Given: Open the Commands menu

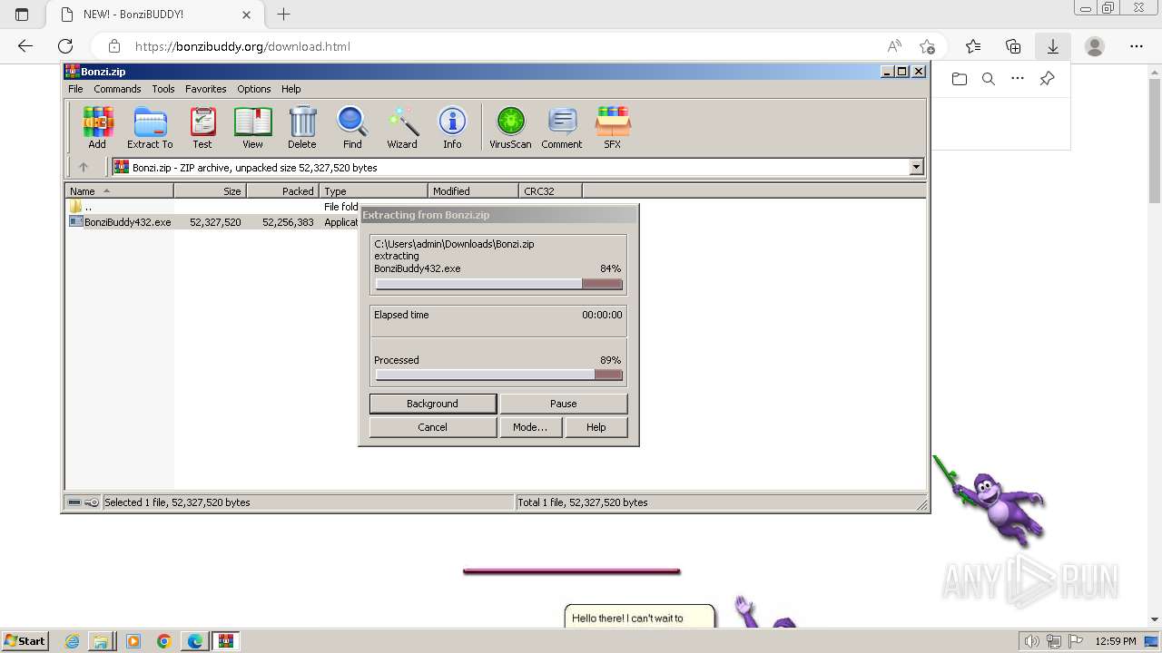Looking at the screenshot, I should [117, 89].
